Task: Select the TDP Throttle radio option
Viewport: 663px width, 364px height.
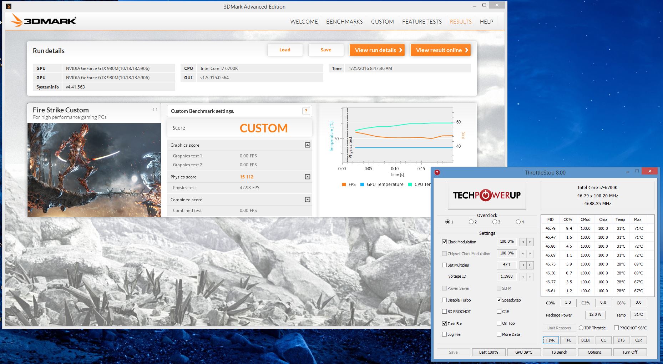Action: (x=581, y=328)
